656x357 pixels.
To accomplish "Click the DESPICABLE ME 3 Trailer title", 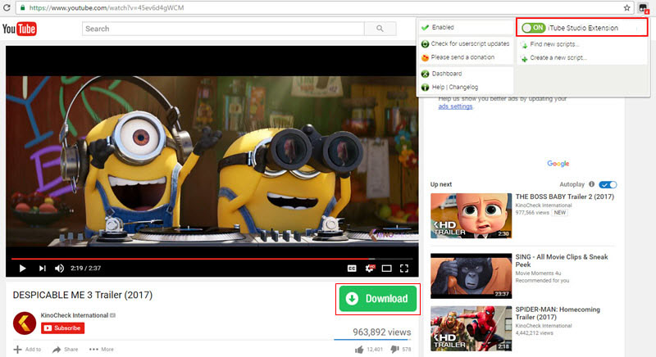I will [x=83, y=295].
